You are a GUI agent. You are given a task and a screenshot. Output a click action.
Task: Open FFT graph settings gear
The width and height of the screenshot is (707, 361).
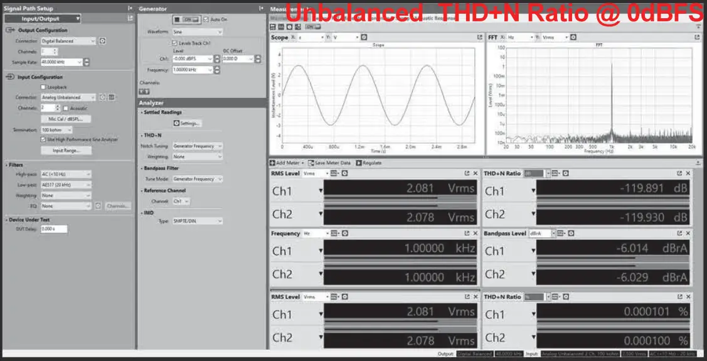tap(573, 38)
